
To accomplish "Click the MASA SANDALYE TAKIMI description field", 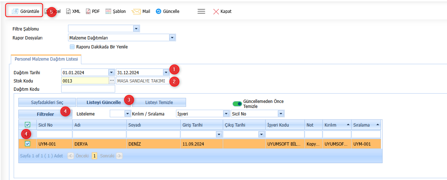I will (143, 81).
